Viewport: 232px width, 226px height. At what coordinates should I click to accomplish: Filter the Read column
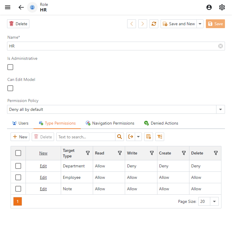click(120, 153)
